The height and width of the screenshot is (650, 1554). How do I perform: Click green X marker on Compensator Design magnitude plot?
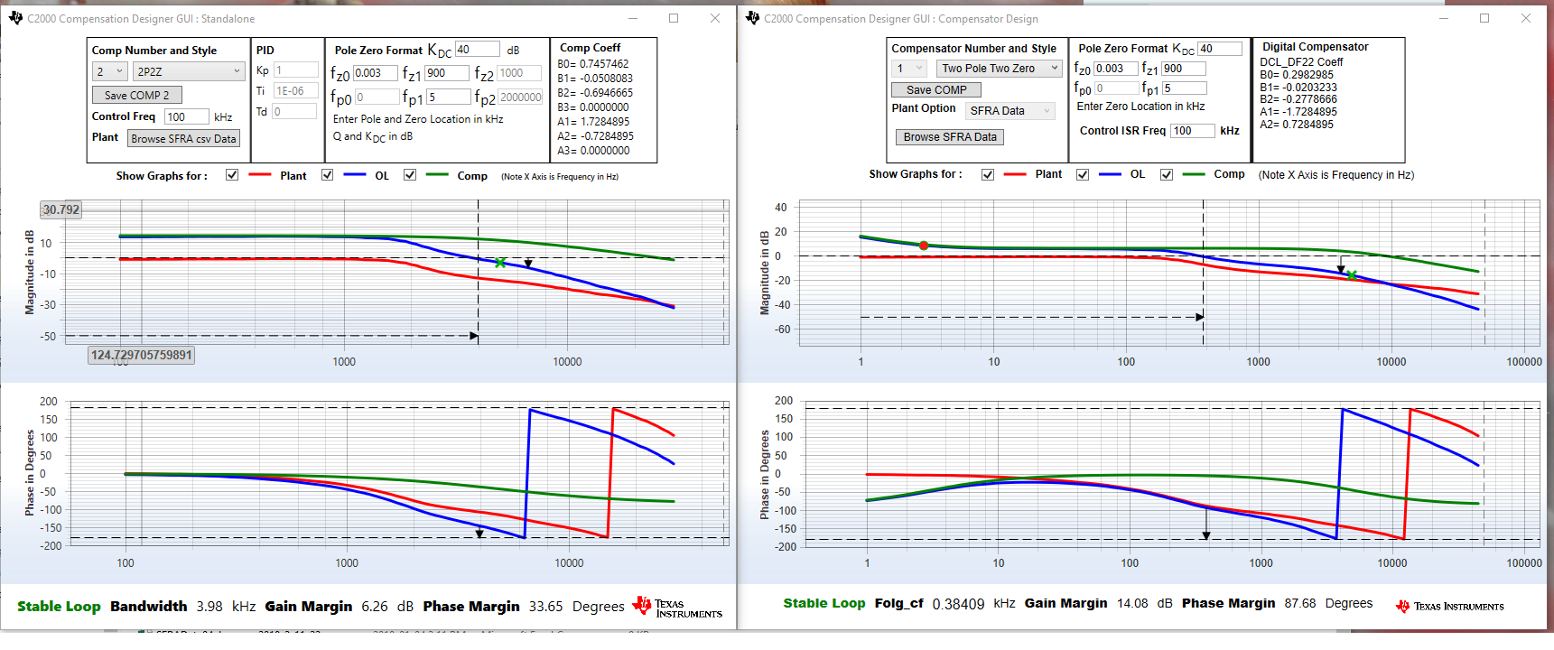coord(1352,275)
